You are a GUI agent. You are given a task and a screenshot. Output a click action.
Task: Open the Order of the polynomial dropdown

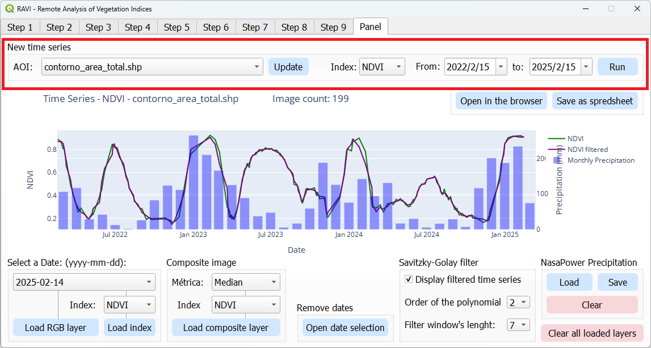(518, 302)
